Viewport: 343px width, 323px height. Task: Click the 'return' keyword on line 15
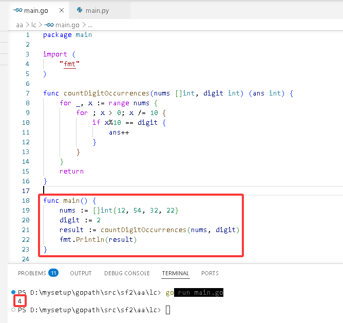click(x=71, y=172)
